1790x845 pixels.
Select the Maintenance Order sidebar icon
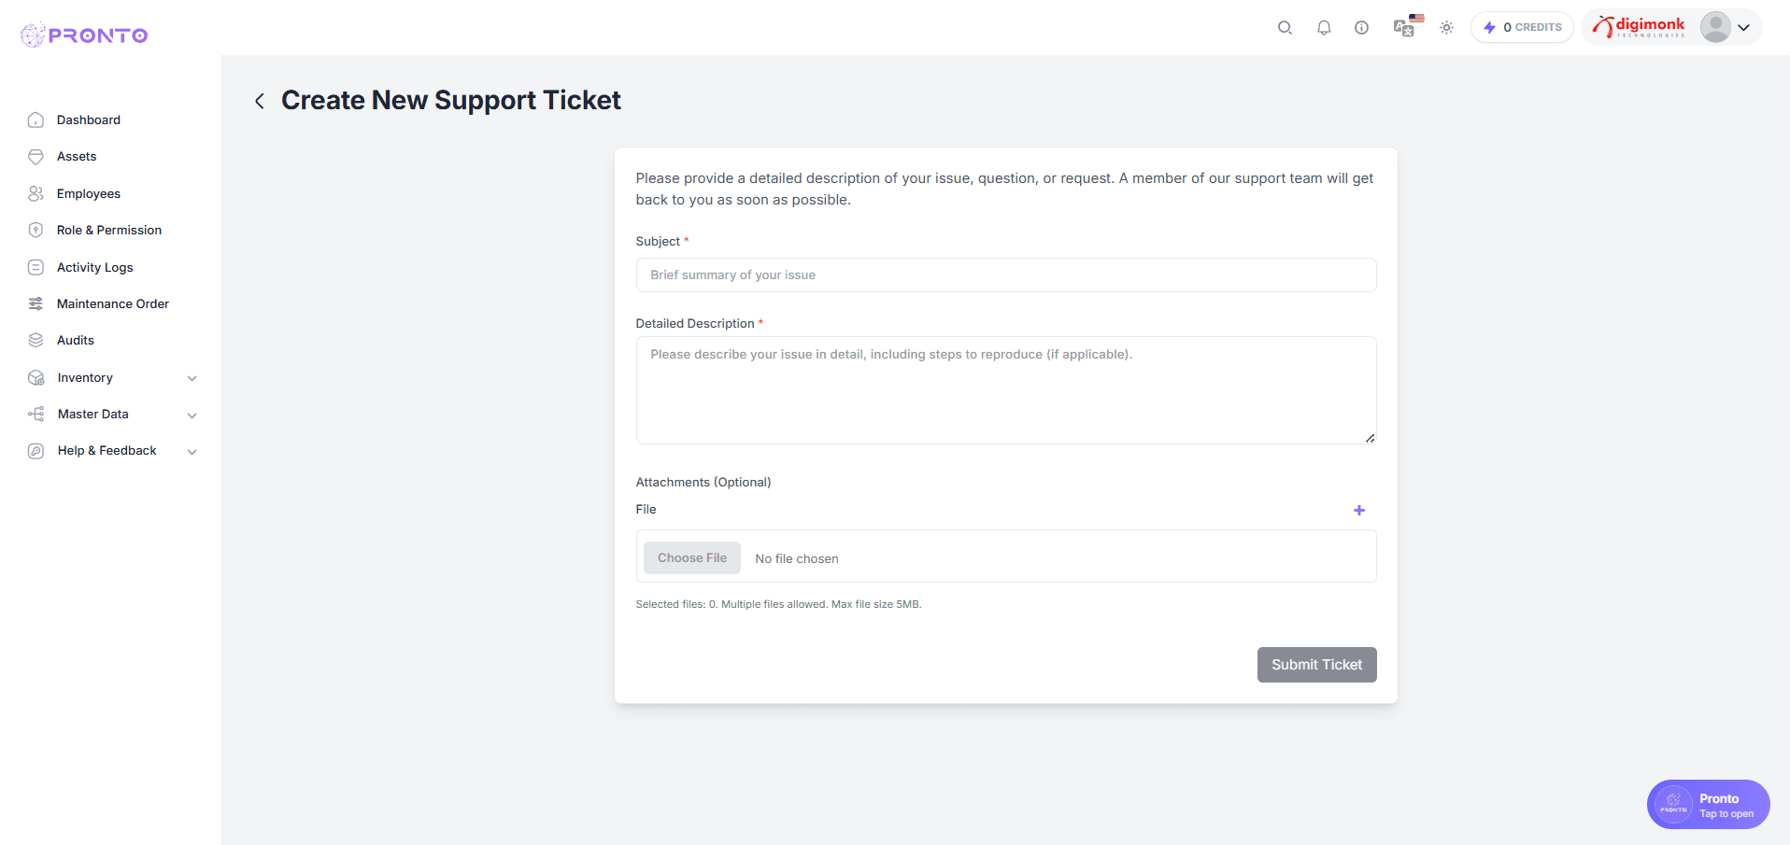pos(36,303)
